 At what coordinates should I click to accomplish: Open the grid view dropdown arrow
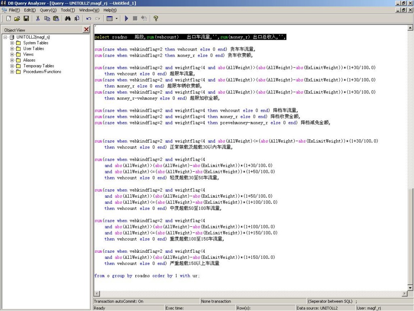pos(117,19)
